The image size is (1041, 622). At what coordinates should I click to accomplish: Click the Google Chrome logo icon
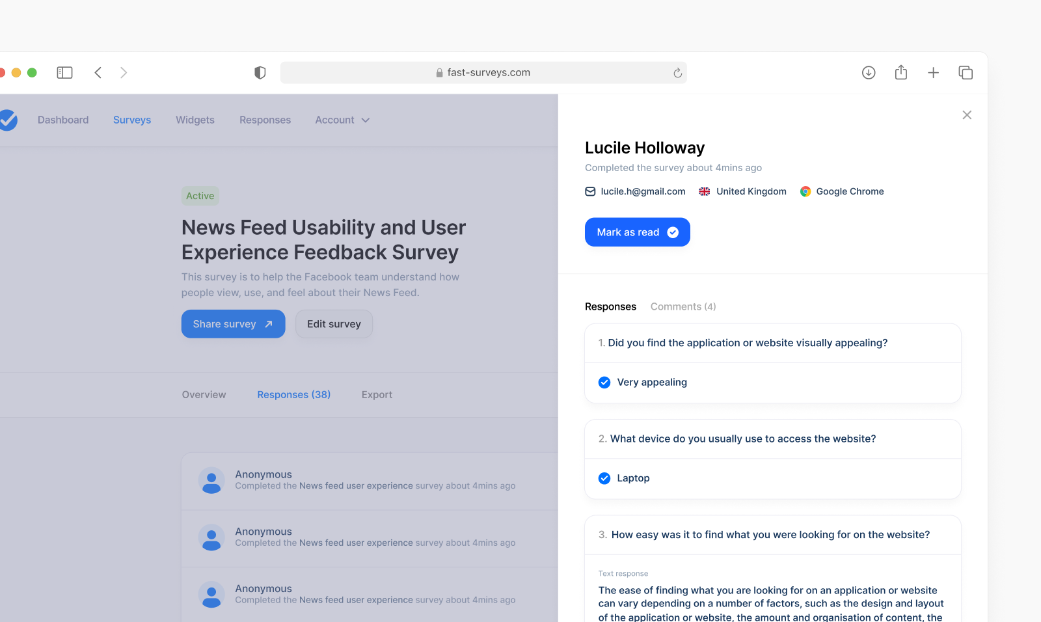point(805,191)
